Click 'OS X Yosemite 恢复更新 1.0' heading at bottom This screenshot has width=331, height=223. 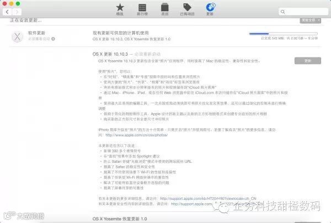coord(120,219)
